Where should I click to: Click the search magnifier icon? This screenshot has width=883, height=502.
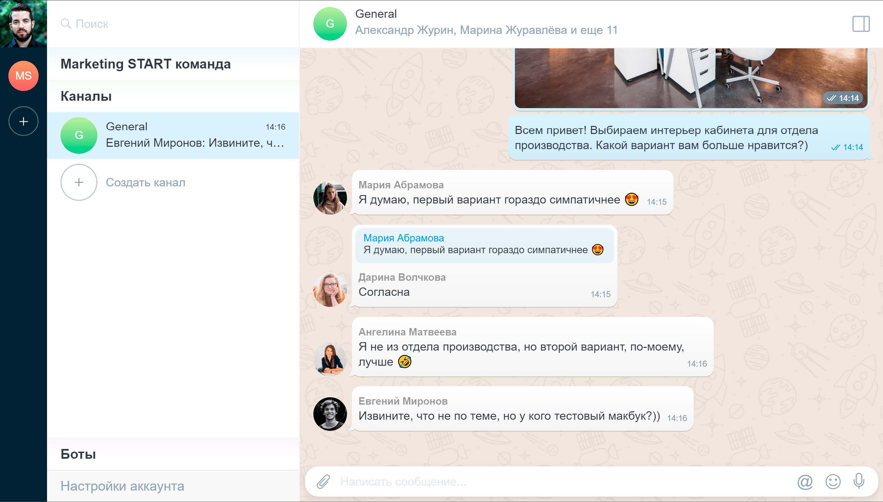65,24
